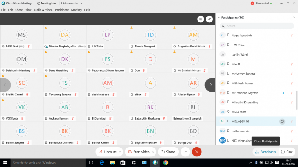298x167 pixels.
Task: Toggle Unmute microphone button
Action: (108, 152)
